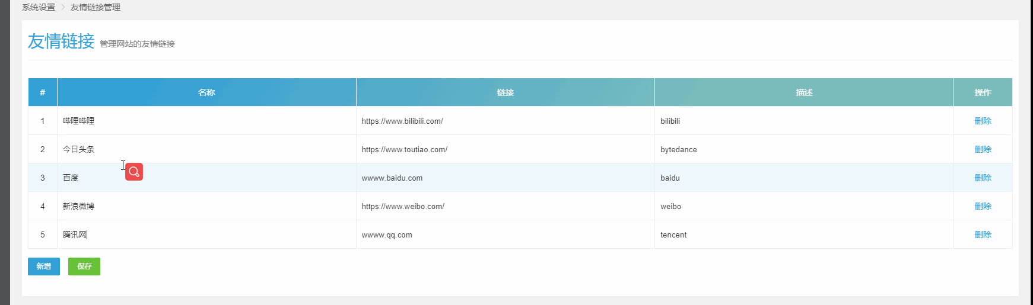
Task: Click the red search magnifier icon
Action: pos(134,172)
